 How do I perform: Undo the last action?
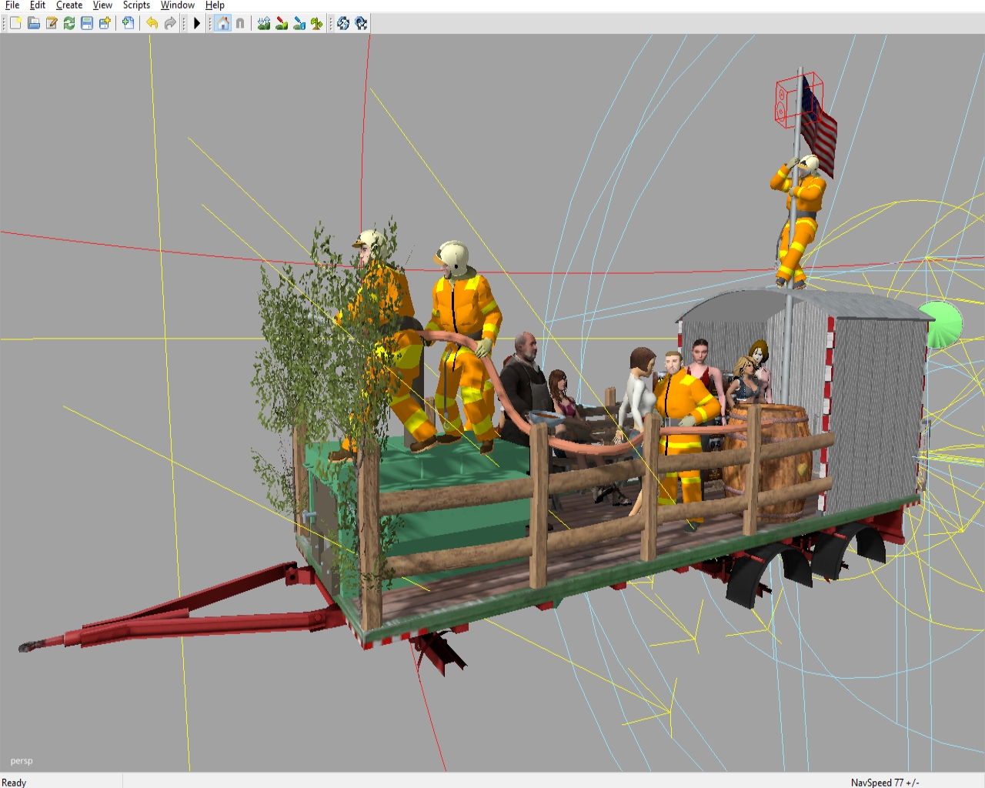[152, 23]
